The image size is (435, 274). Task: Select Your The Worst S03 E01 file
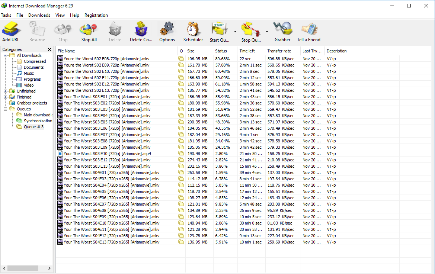(107, 97)
